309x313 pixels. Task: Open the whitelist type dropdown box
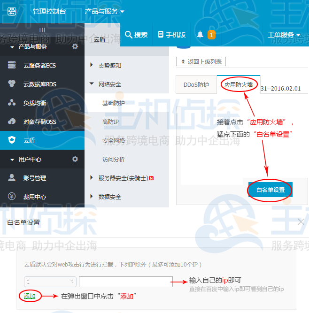50,282
